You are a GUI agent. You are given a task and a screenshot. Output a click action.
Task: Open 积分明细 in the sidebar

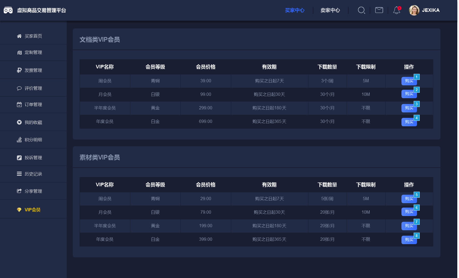pos(33,140)
